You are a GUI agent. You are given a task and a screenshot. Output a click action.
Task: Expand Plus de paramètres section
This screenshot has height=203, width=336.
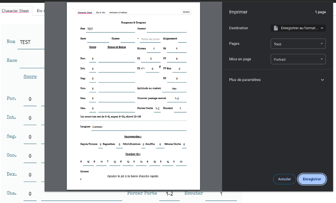click(x=277, y=80)
